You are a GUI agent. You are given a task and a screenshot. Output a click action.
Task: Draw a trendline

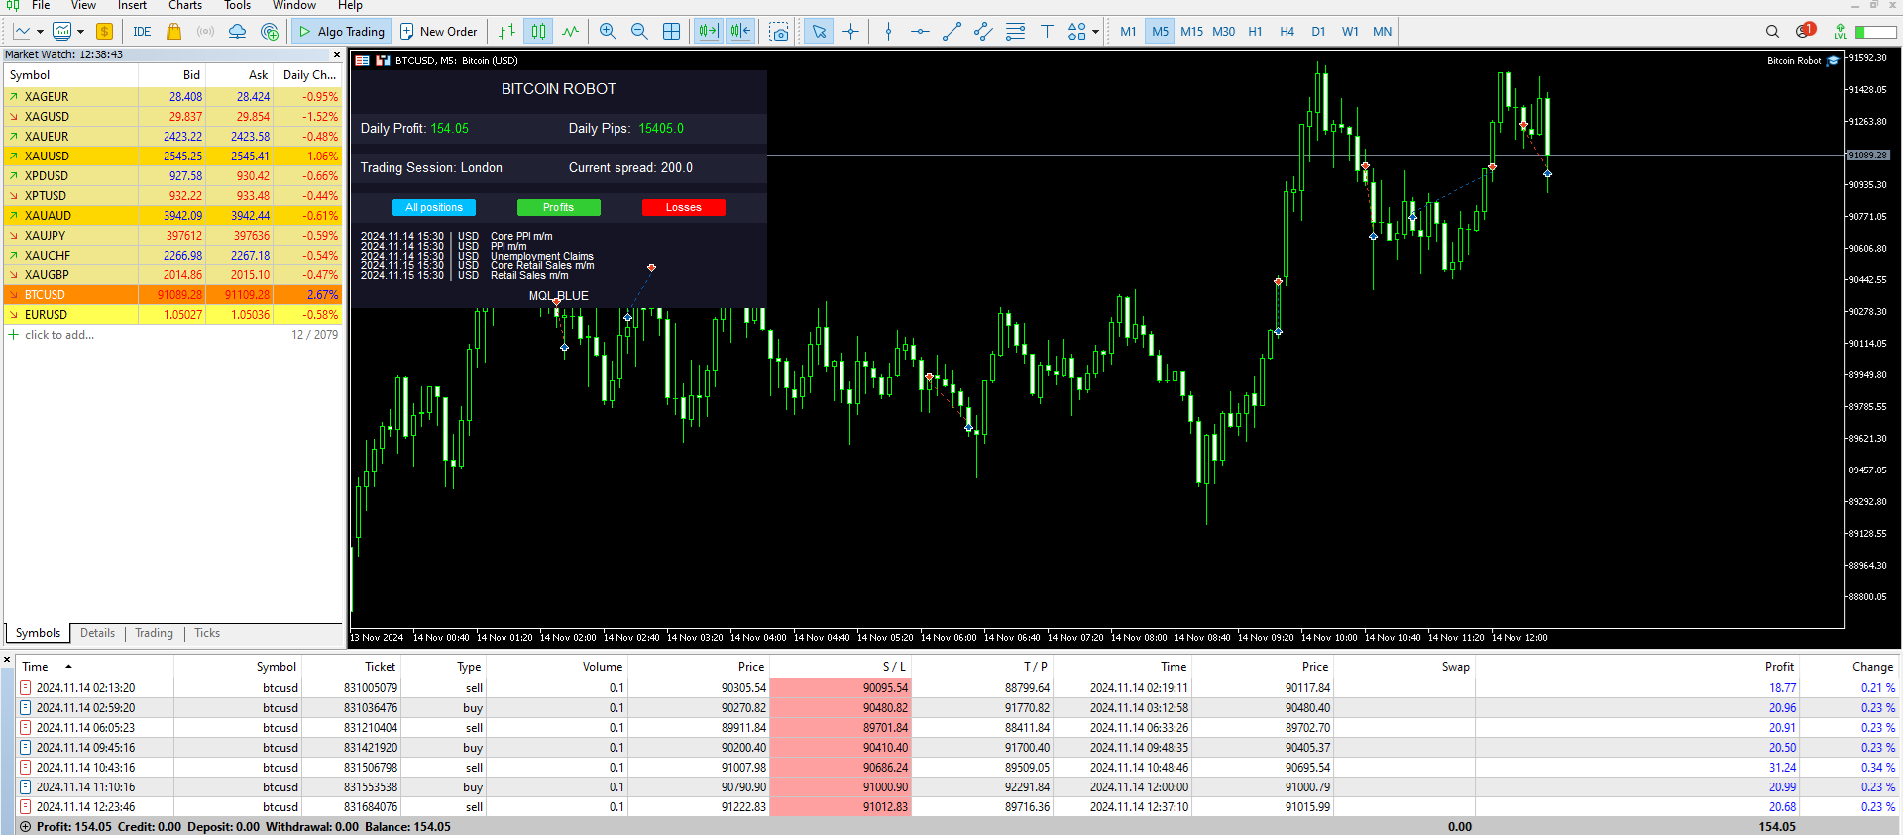pos(951,32)
